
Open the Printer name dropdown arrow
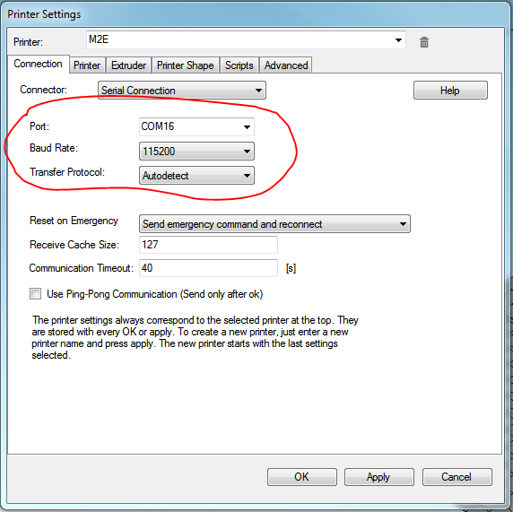coord(398,40)
